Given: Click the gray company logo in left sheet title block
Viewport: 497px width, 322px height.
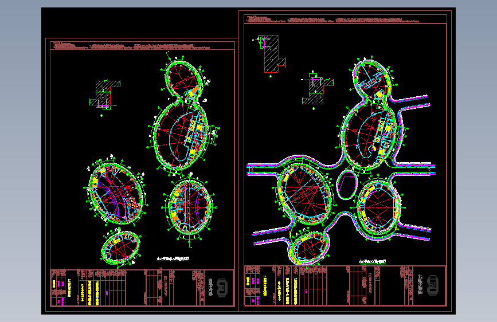Looking at the screenshot, I should click(222, 288).
